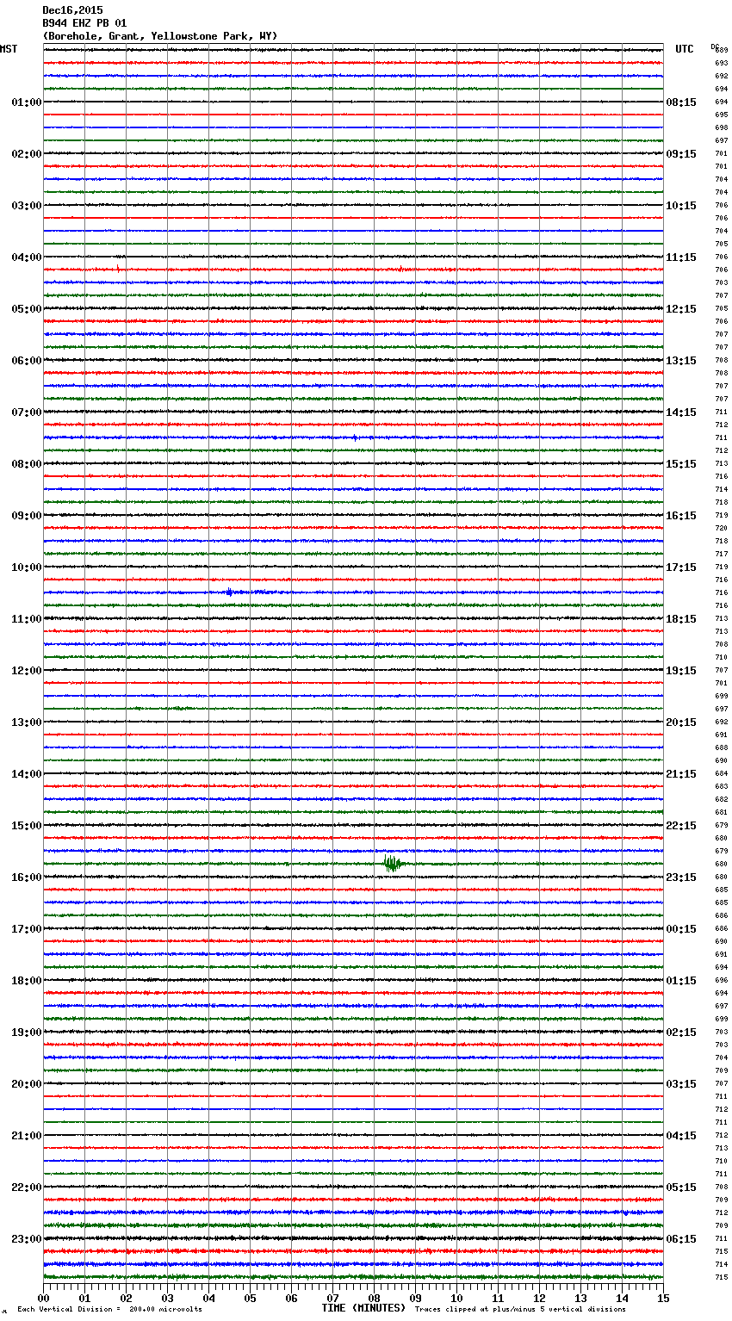Click the 09:15 UTC time label

pyautogui.click(x=681, y=154)
